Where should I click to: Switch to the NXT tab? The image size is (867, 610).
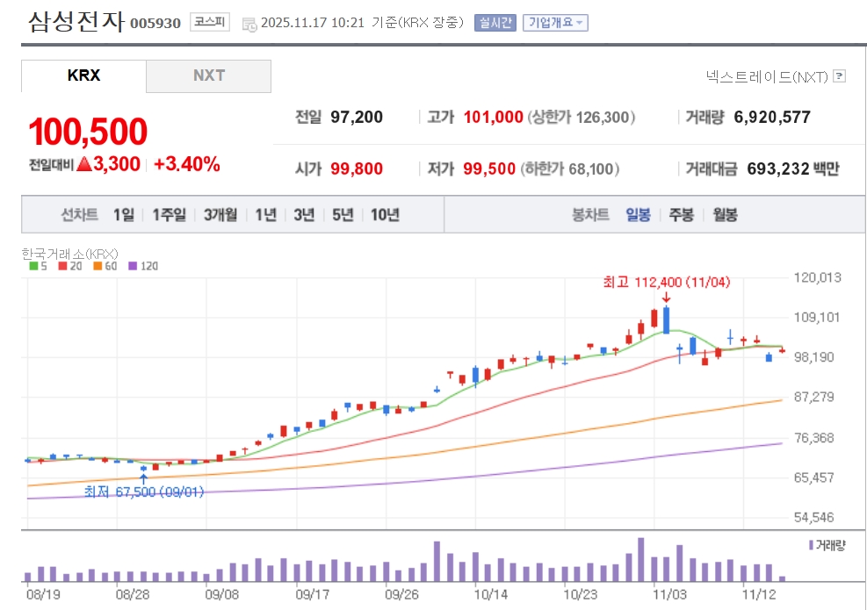point(209,76)
